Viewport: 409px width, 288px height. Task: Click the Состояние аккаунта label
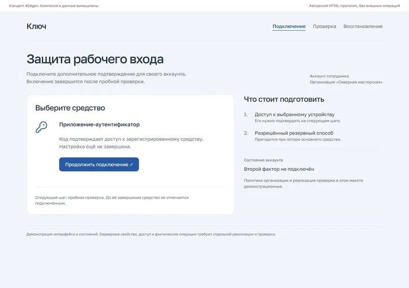pyautogui.click(x=263, y=160)
